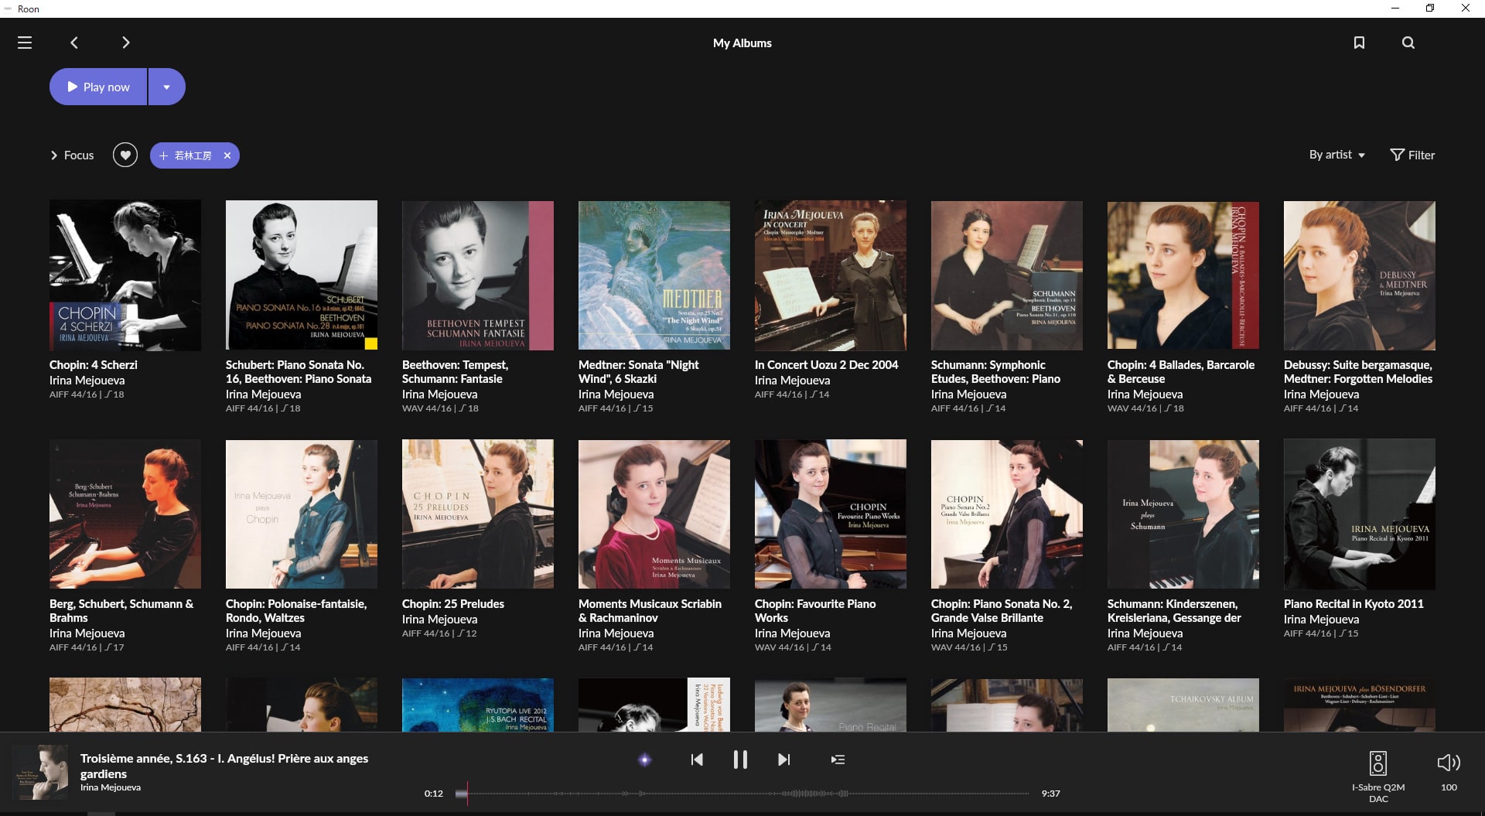Toggle the favorites heart filter
This screenshot has height=816, width=1485.
point(125,155)
